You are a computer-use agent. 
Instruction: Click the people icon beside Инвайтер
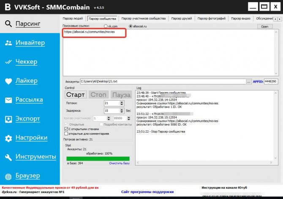[x=8, y=43]
